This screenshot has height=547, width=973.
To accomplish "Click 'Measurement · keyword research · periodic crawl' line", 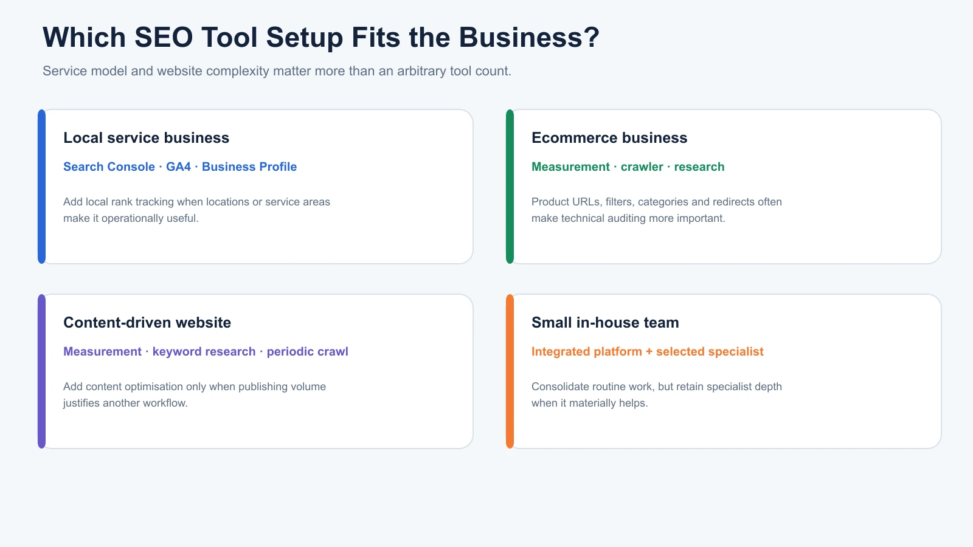I will [x=206, y=351].
